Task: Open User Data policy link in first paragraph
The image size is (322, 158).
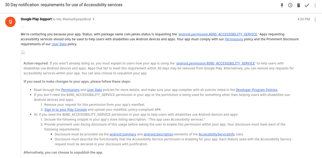Action: click(59, 44)
